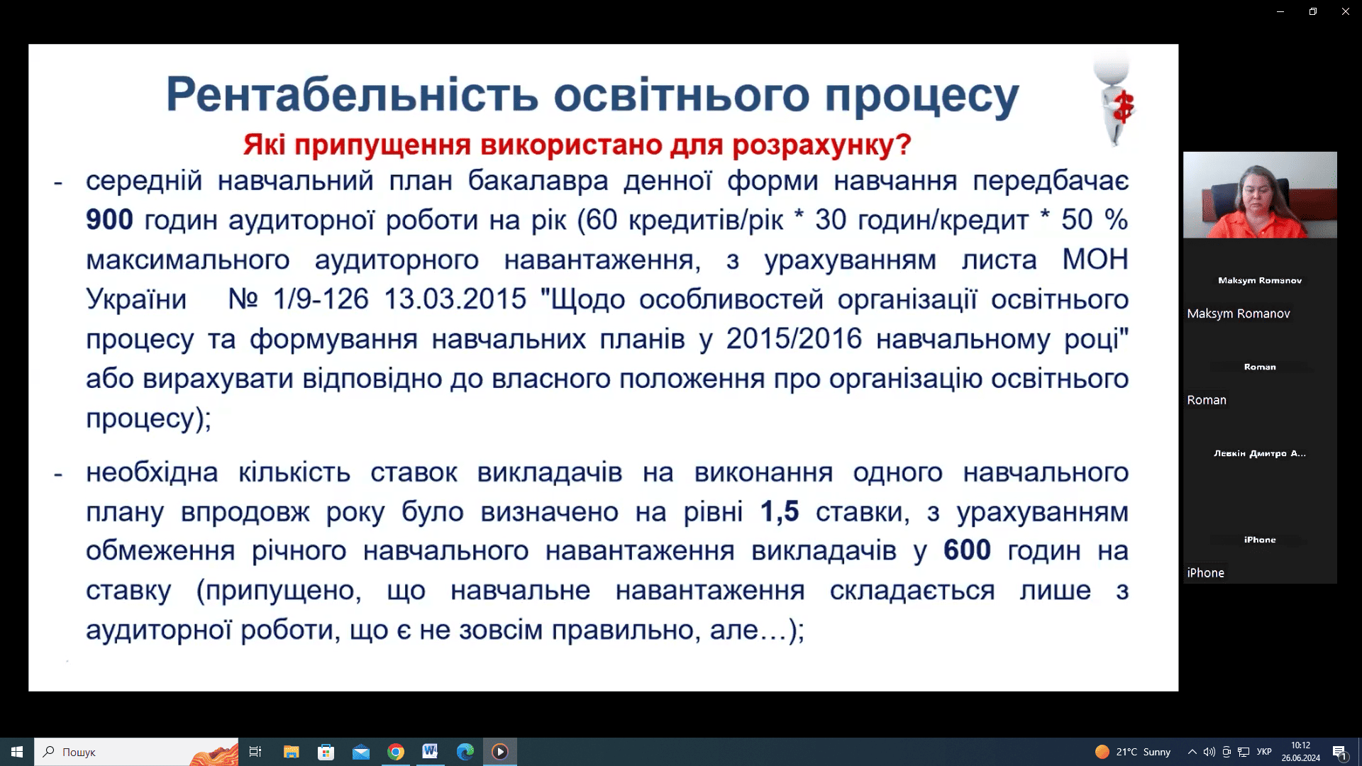Viewport: 1362px width, 766px height.
Task: Expand the hidden system tray icons
Action: (1192, 752)
